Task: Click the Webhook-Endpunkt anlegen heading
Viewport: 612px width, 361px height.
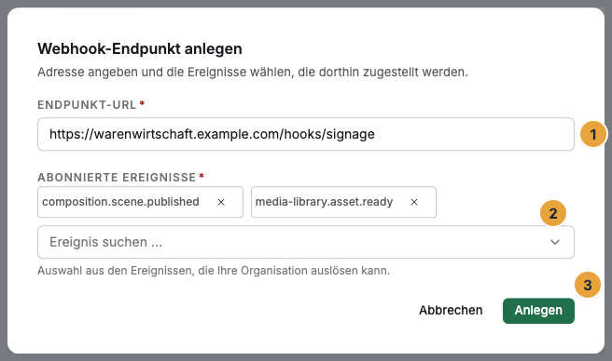Action: point(140,48)
